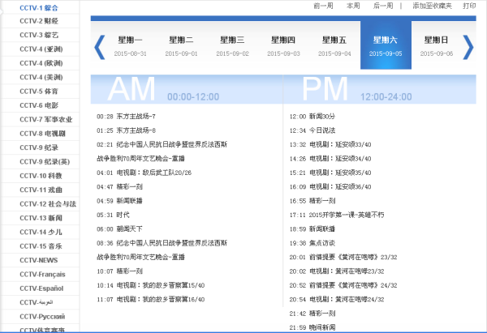Click 16:09 电视剧：延安颂36/40

(x=330, y=186)
